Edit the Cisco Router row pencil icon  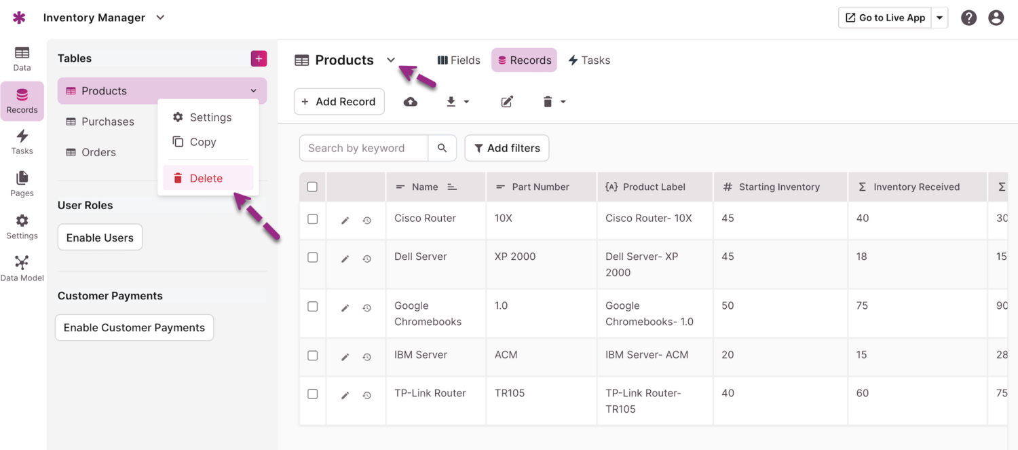point(345,221)
